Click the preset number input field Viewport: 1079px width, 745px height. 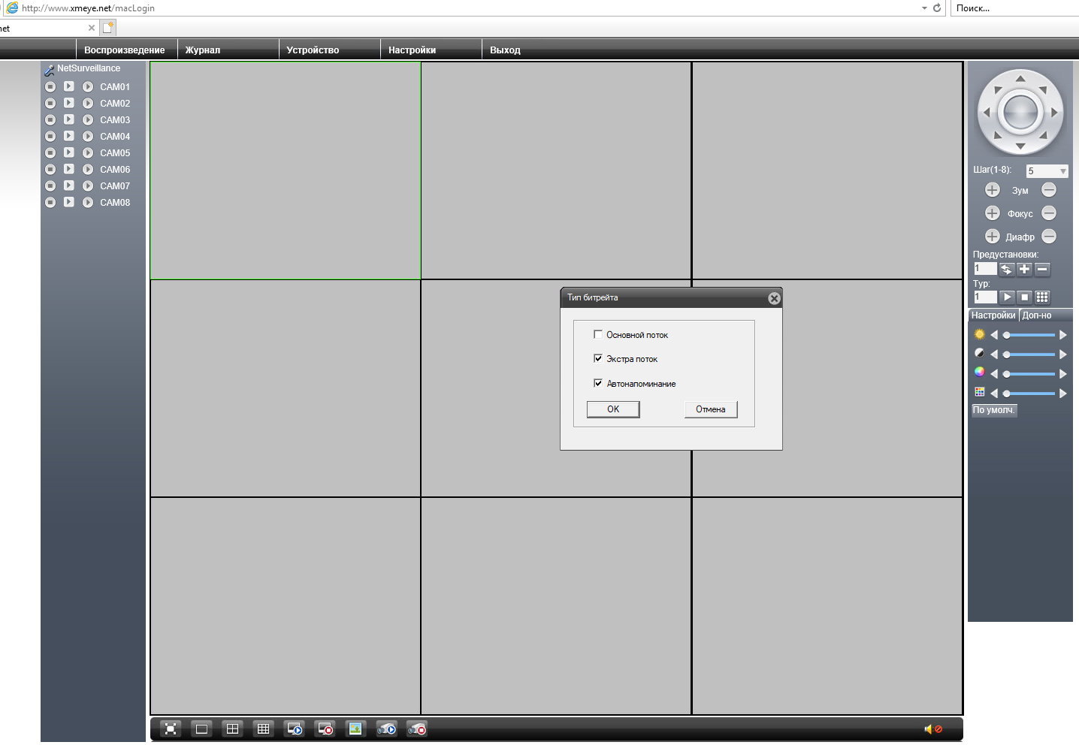tap(984, 269)
